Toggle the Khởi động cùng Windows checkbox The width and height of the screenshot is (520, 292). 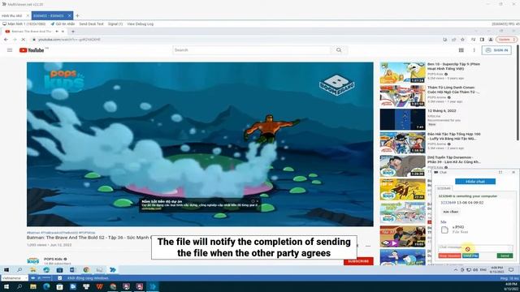[x=59, y=278]
